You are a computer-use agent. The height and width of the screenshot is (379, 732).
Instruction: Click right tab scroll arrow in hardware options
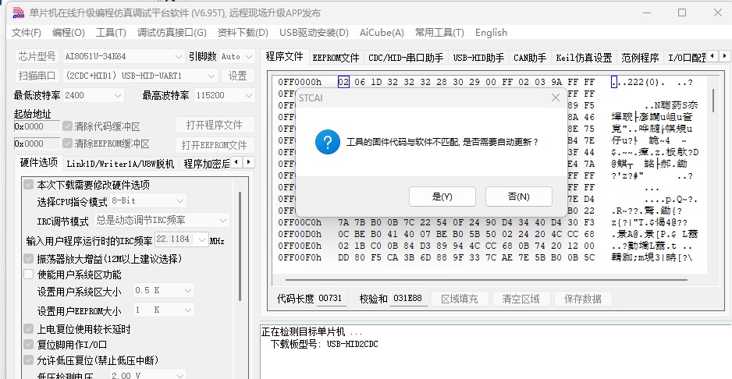click(249, 162)
